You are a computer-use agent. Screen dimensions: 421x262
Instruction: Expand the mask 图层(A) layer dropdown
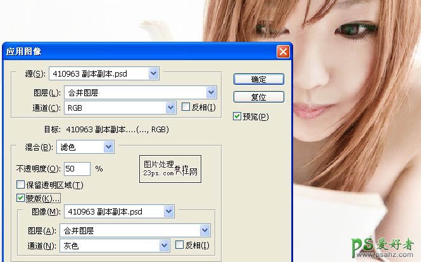click(x=204, y=230)
